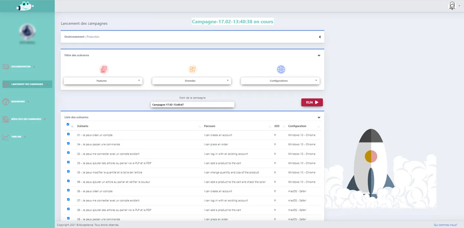Toggle the select-all scenarios checkbox
This screenshot has height=228, width=464.
click(x=68, y=124)
